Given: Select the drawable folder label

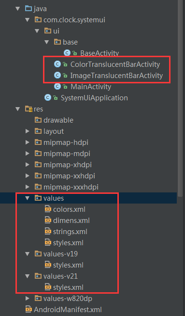Looking at the screenshot, I should (x=58, y=120).
